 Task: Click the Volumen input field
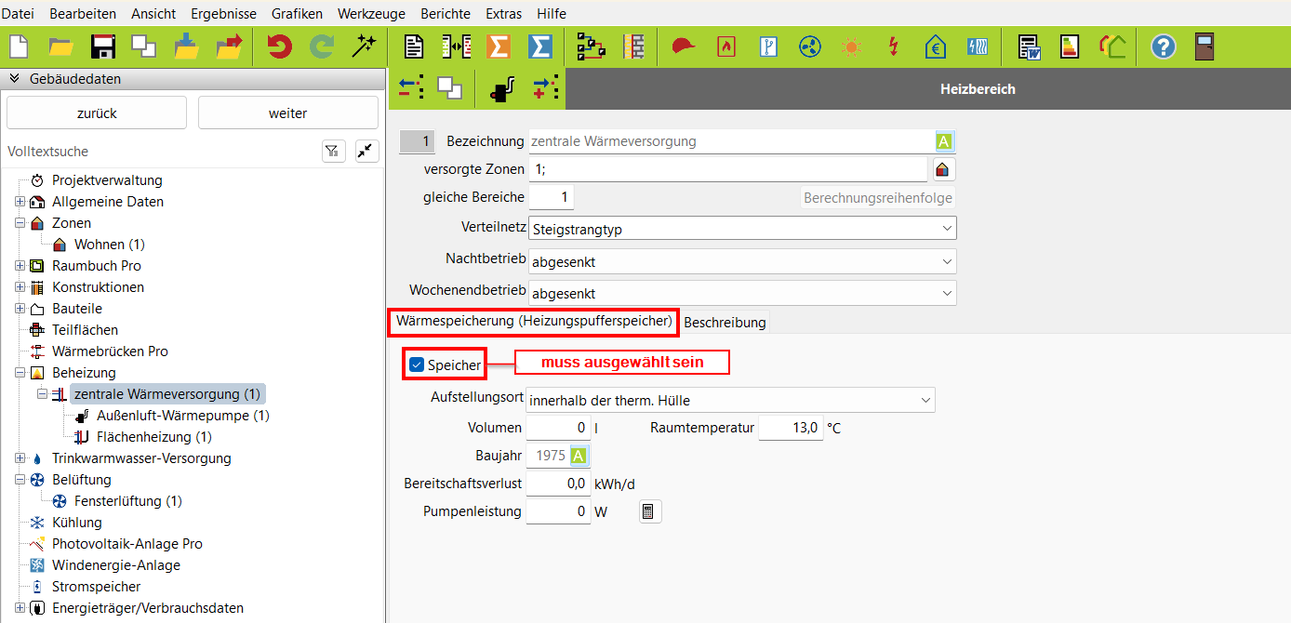[x=558, y=428]
